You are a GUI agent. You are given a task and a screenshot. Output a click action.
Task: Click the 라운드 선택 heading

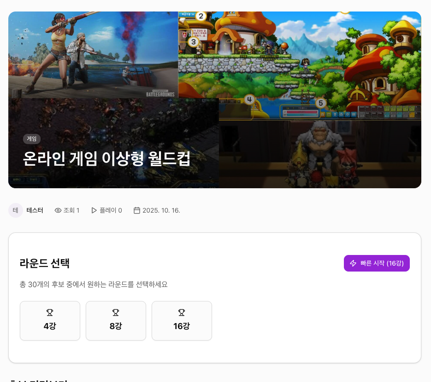click(45, 263)
